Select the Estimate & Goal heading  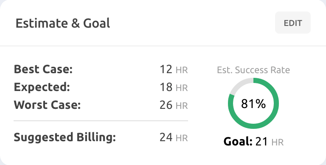pyautogui.click(x=63, y=23)
